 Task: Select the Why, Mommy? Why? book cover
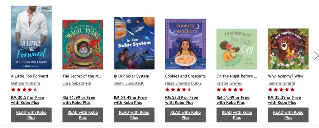[288, 49]
